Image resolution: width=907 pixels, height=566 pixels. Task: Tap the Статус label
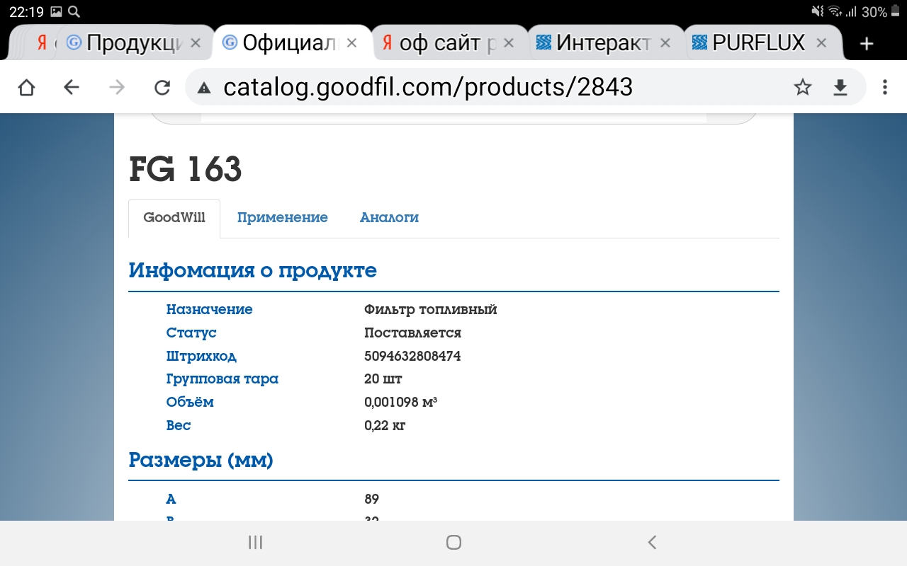click(x=191, y=333)
